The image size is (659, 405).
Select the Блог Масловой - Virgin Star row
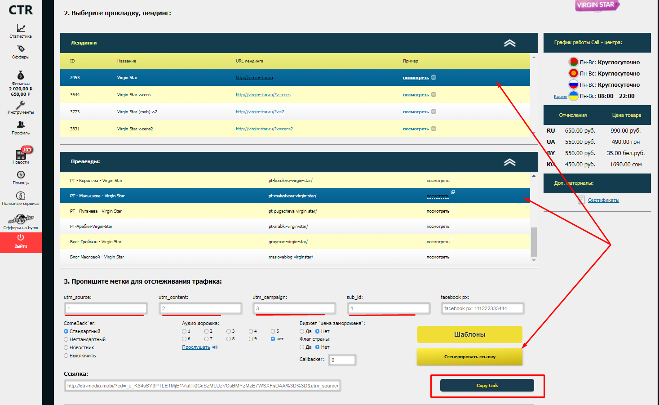point(295,257)
